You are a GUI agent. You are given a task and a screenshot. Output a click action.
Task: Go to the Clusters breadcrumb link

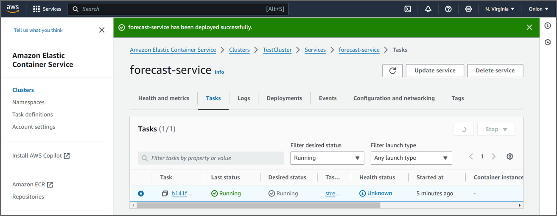[239, 50]
